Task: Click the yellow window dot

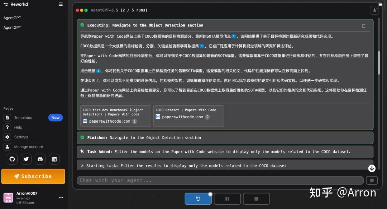Action: 82,10
